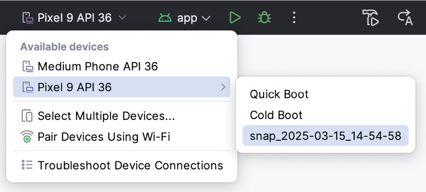The image size is (426, 192).
Task: Expand the Pixel 9 API 36 submenu arrow
Action: [x=223, y=87]
